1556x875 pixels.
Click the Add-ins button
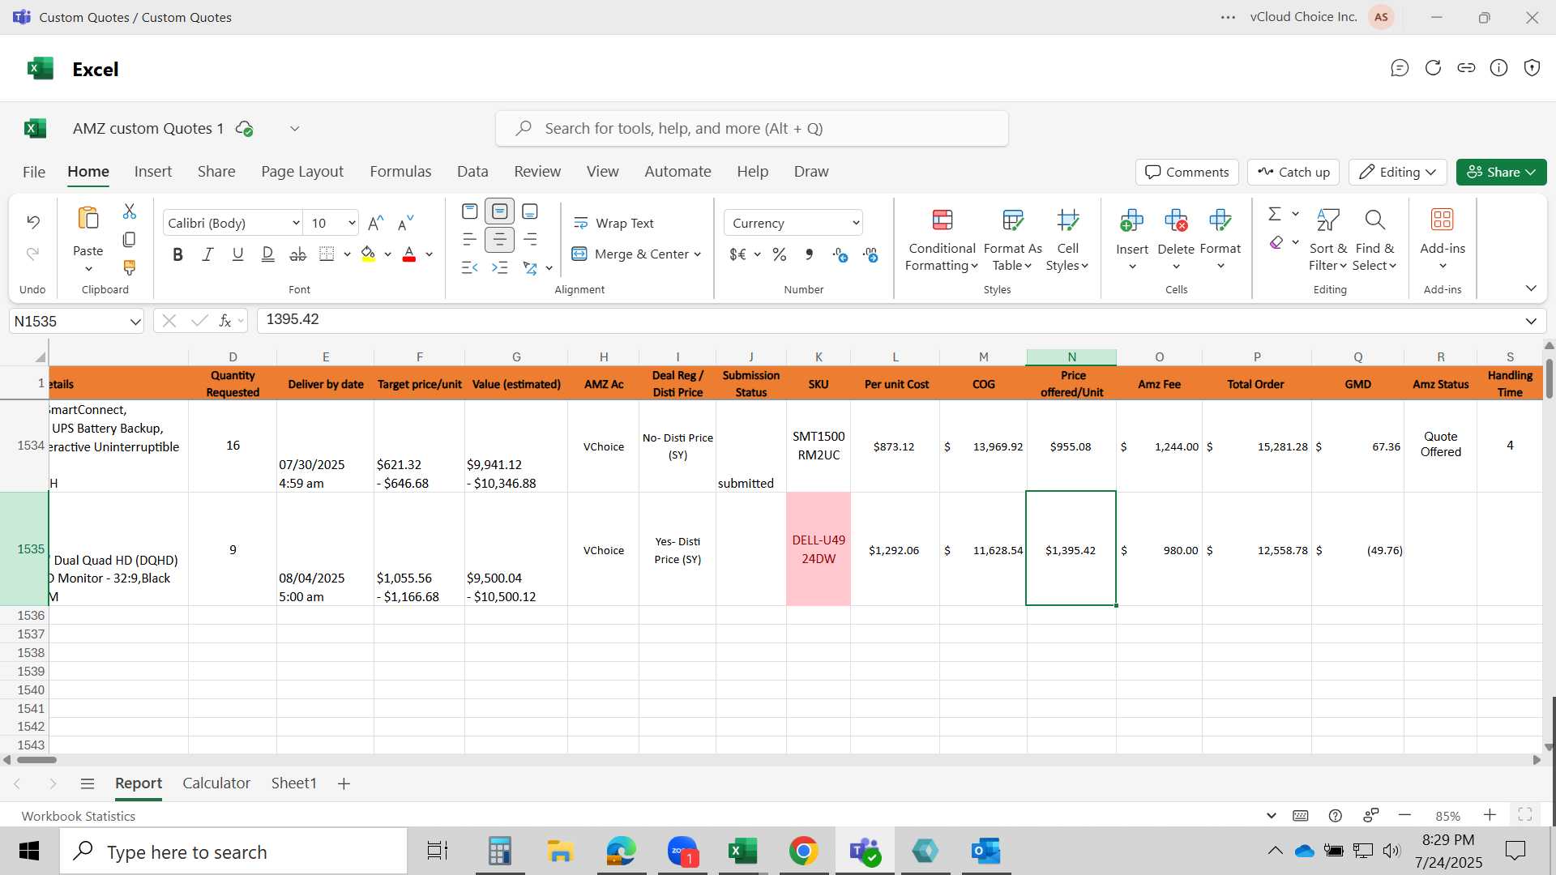coord(1443,241)
